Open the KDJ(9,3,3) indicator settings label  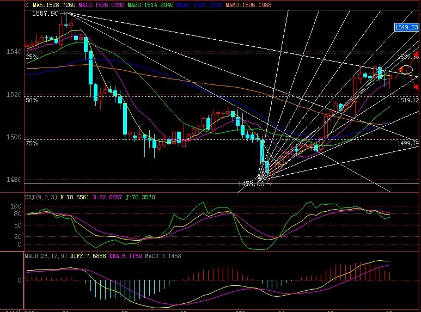(42, 197)
